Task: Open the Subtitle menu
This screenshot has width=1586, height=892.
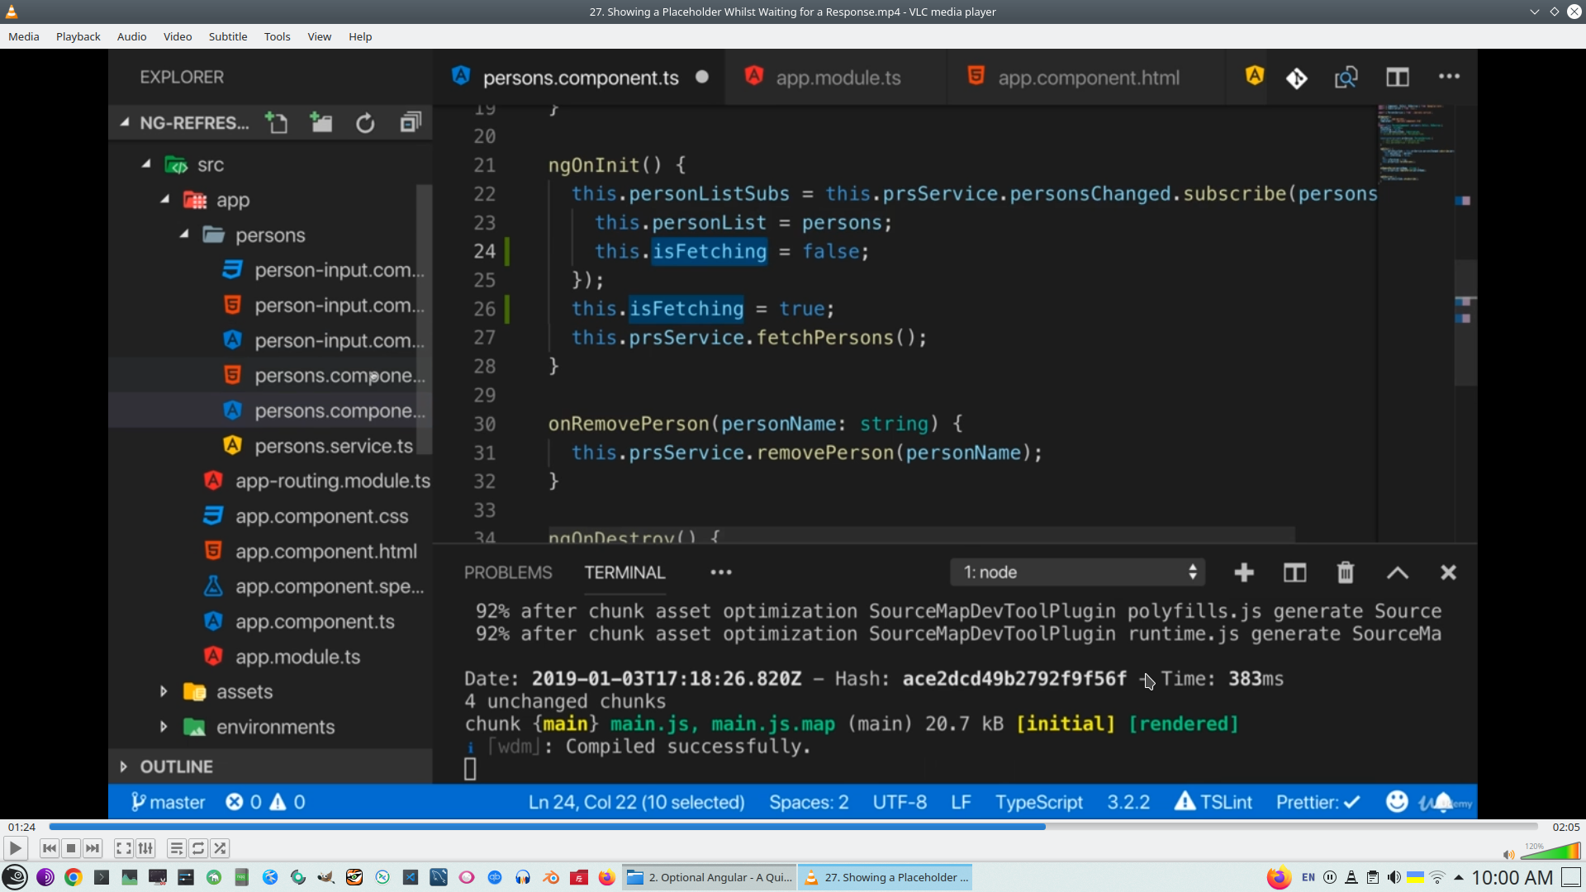Action: (x=227, y=36)
